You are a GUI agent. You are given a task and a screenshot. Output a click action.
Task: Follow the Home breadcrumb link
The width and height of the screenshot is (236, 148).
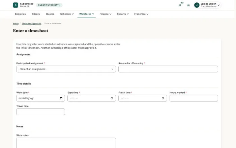[16, 24]
